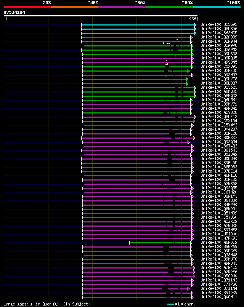Select the UniRef100_A7PK93 hit label
This screenshot has width=244, height=307.
pyautogui.click(x=219, y=238)
